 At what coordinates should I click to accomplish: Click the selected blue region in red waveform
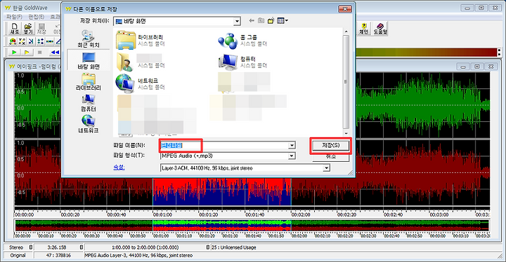click(221, 192)
